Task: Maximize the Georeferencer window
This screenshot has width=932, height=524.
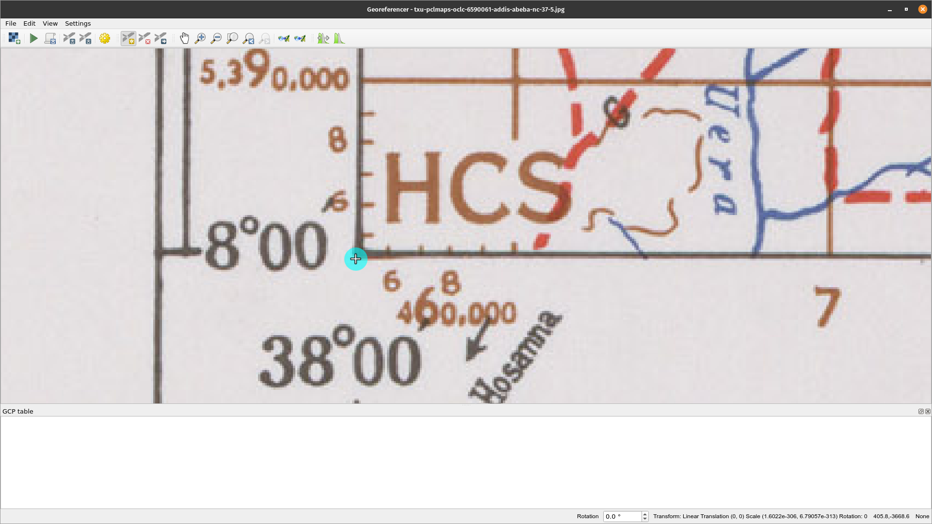Action: coord(906,9)
